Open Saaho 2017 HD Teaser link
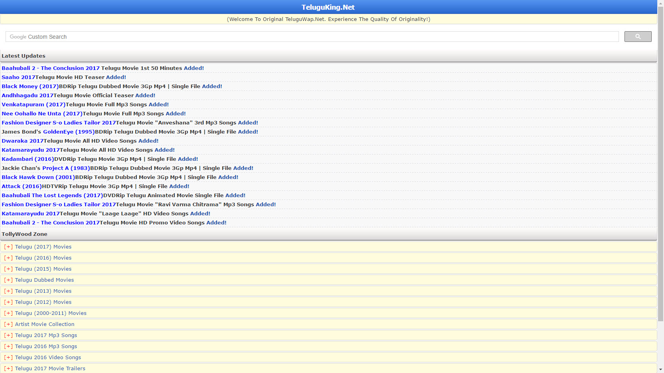Viewport: 664px width, 373px height. [19, 77]
